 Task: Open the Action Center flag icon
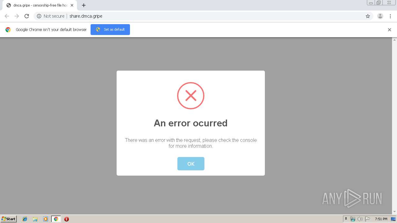coord(368,219)
